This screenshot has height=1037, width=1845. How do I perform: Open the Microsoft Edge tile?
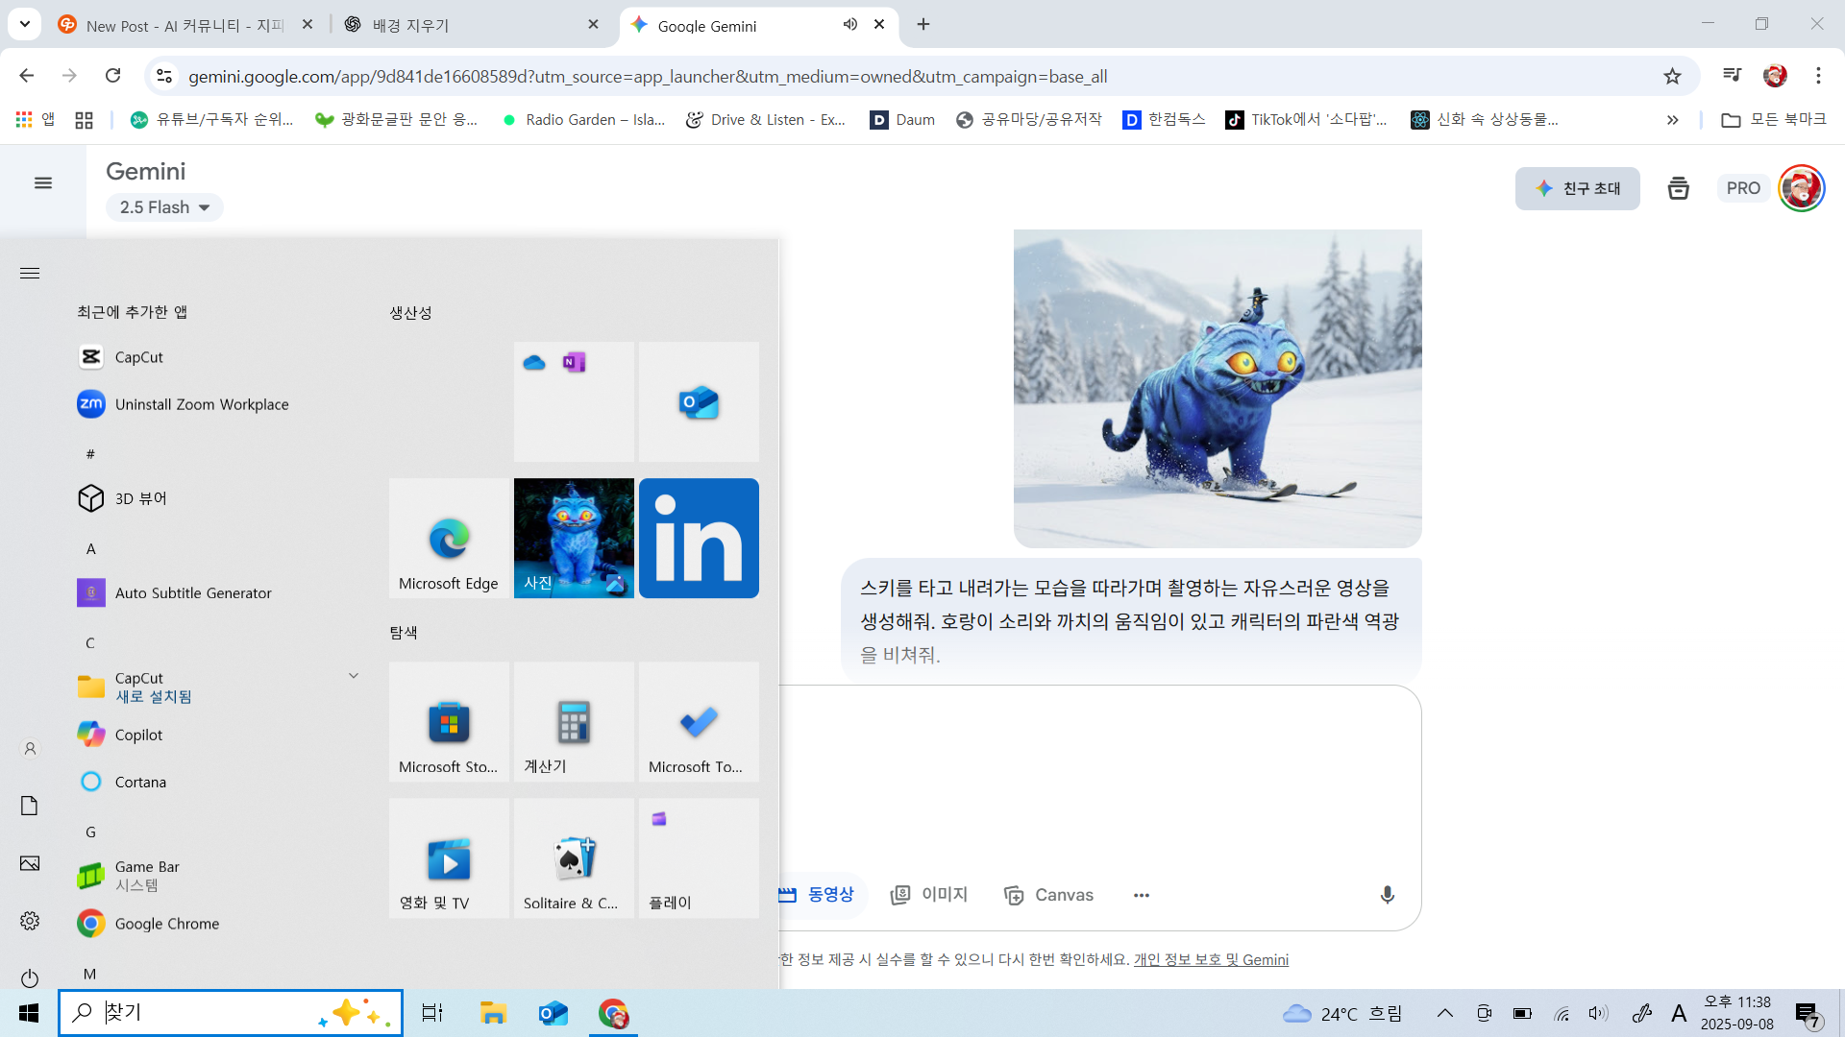pos(449,538)
